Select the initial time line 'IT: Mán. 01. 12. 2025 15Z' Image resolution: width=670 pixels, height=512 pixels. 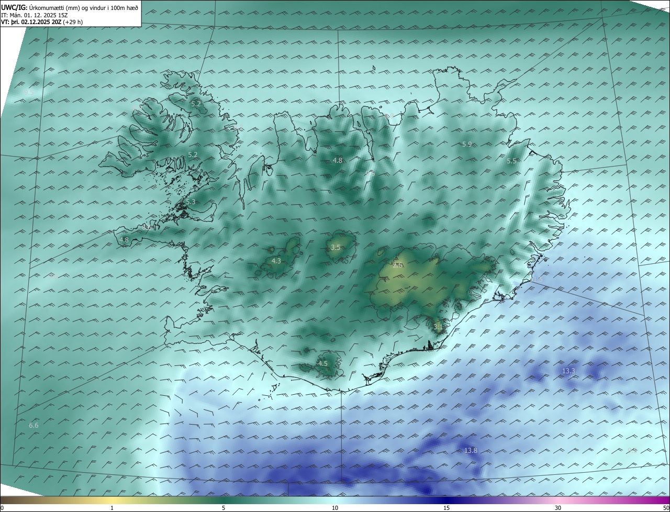coord(36,15)
